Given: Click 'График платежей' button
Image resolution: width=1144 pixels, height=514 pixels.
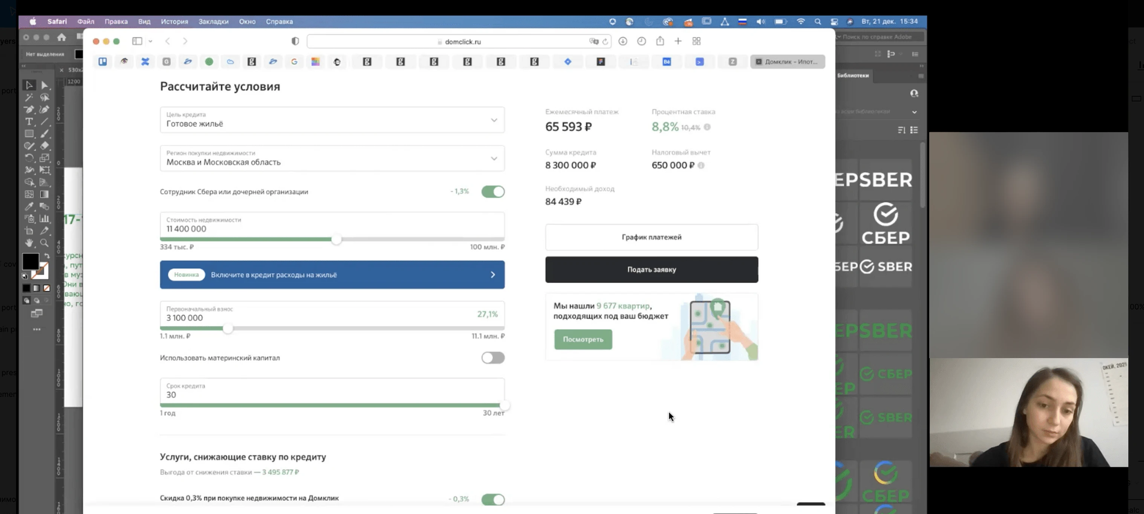Looking at the screenshot, I should 652,237.
